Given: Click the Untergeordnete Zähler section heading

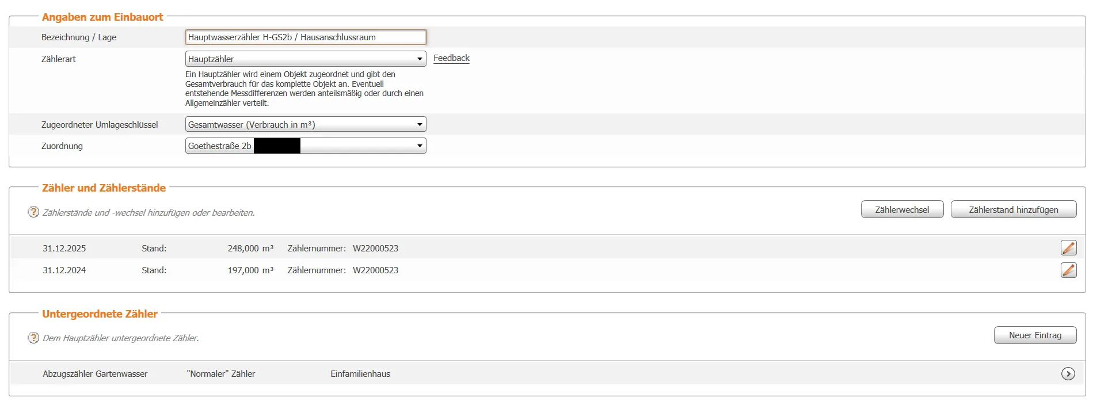Looking at the screenshot, I should (100, 314).
